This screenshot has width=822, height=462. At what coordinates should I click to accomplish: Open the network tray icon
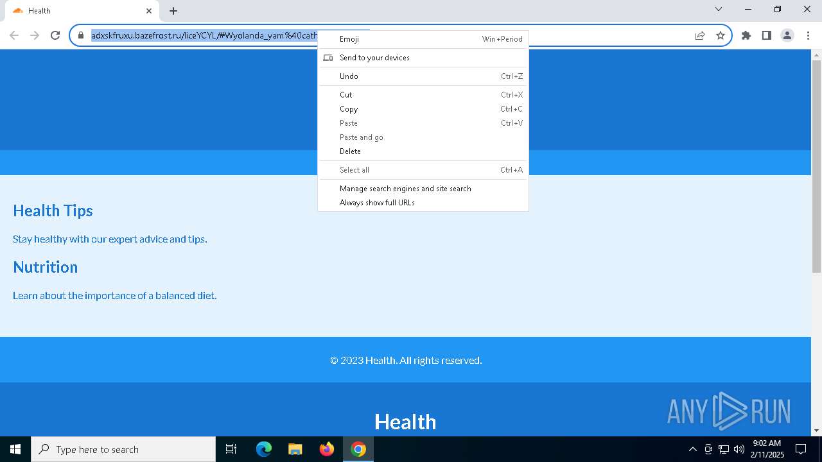(724, 449)
